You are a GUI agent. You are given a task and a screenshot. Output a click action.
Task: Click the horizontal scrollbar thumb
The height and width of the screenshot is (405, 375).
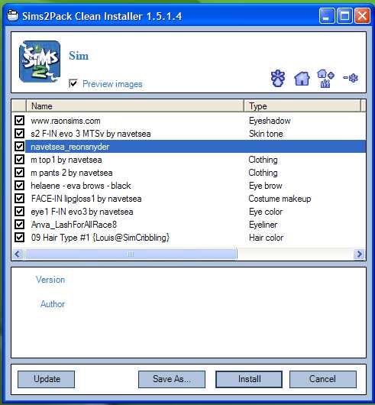click(131, 254)
